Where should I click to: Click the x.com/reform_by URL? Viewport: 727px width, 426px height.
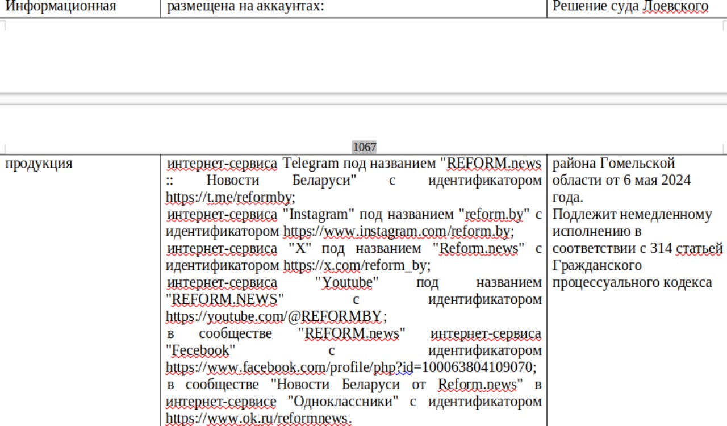(357, 266)
